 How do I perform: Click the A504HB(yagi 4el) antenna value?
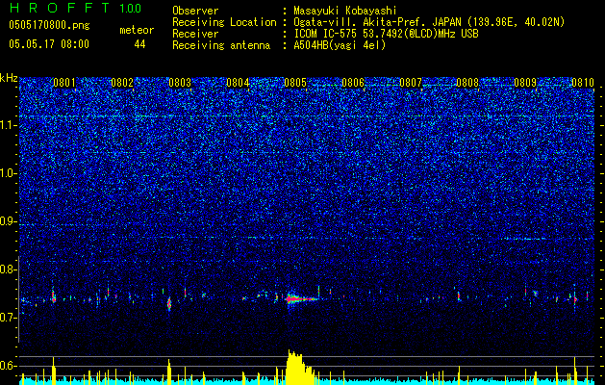coord(340,45)
